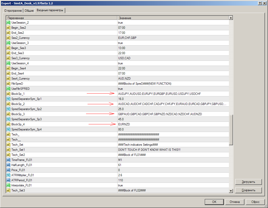The image size is (268, 208).
Task: Click the string icon beside Tech_Set3
Action: 8,190
